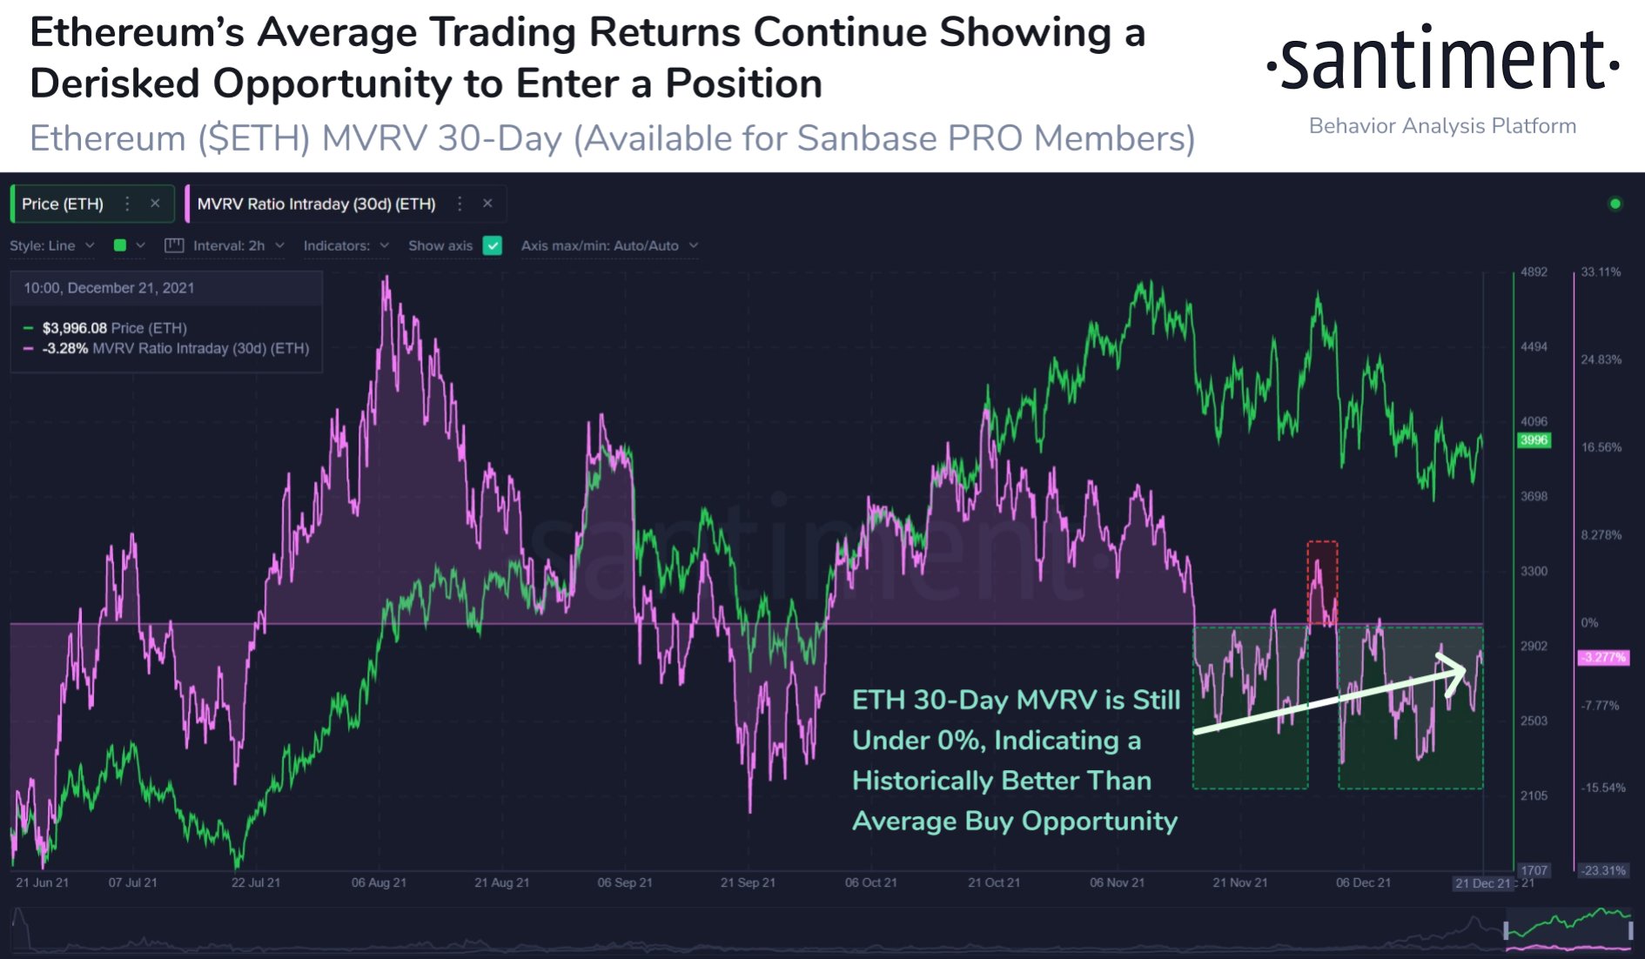Click the pink -3.277% MVRV axis label
Image resolution: width=1645 pixels, height=959 pixels.
pos(1602,657)
